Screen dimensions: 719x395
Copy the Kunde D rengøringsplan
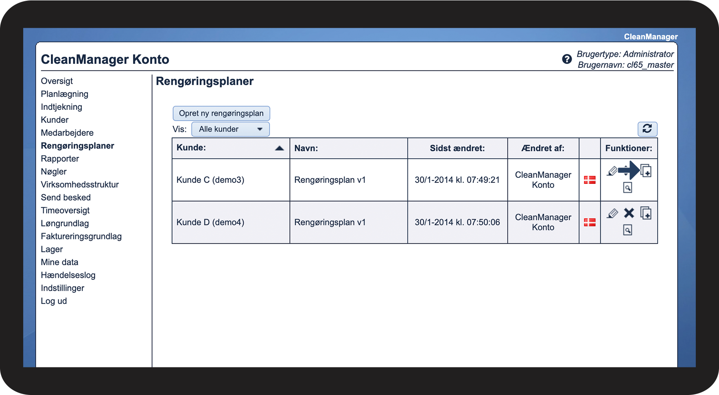click(646, 213)
